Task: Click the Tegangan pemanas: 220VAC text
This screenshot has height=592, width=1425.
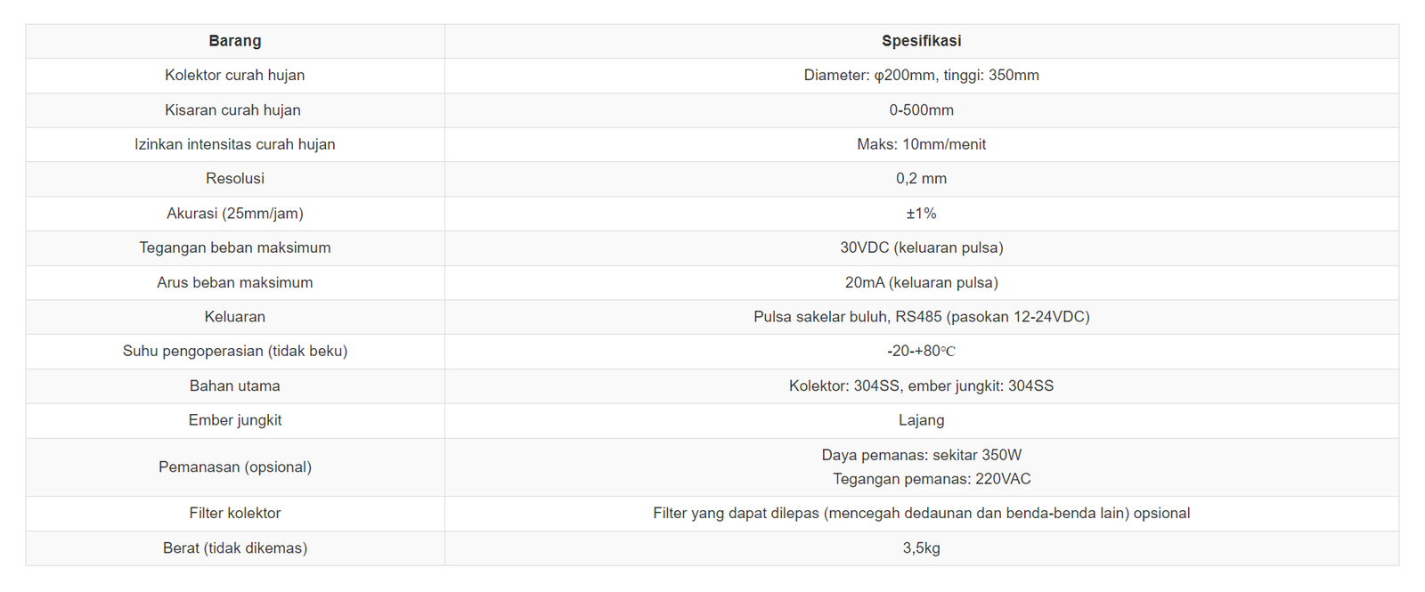Action: [x=932, y=479]
